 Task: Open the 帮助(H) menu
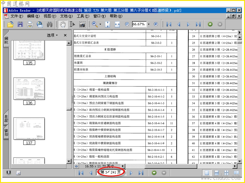116,16
